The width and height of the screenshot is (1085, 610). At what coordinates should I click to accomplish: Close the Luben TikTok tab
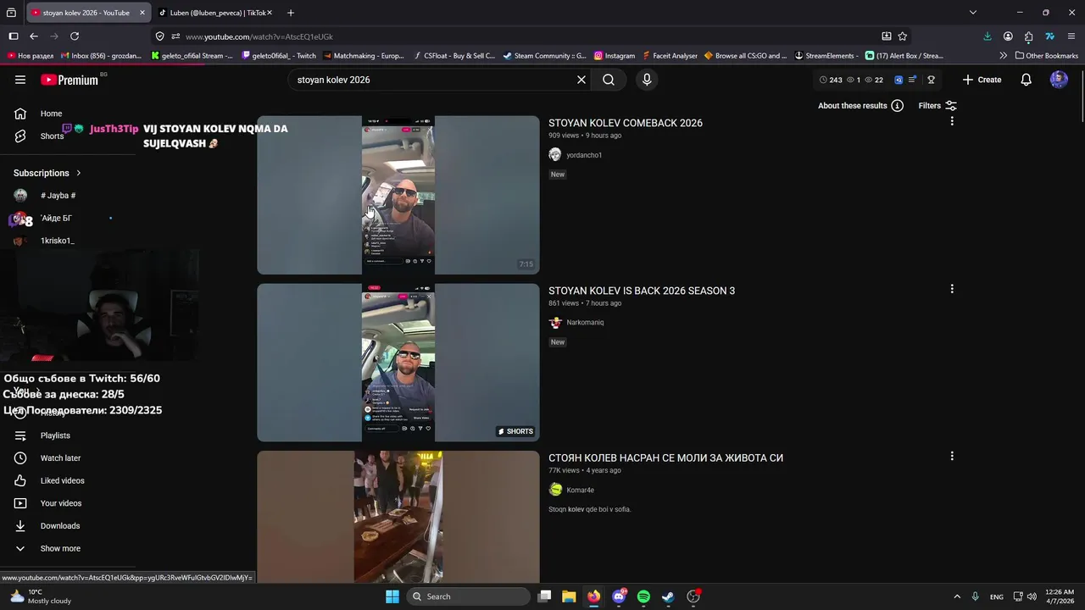[x=270, y=13]
